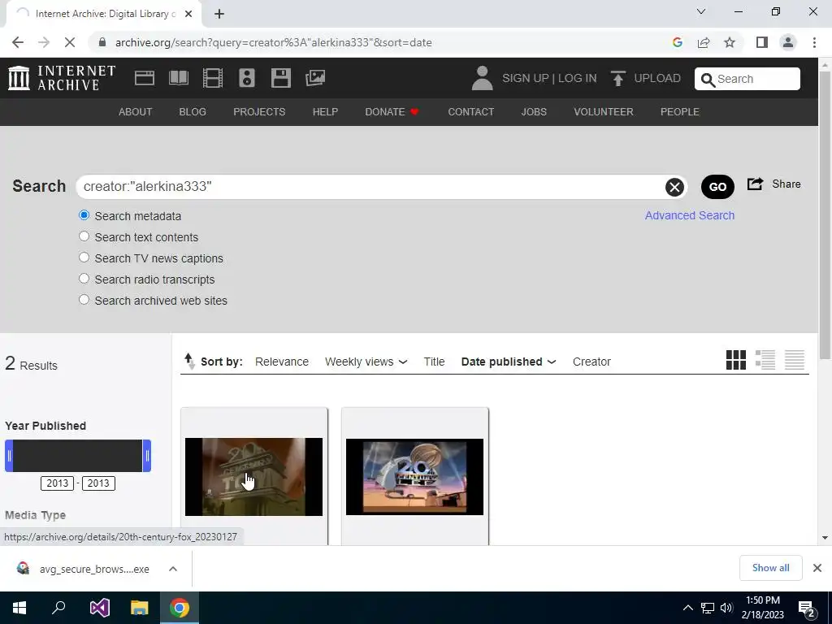This screenshot has width=832, height=624.
Task: Switch to detailed list view
Action: coord(765,360)
